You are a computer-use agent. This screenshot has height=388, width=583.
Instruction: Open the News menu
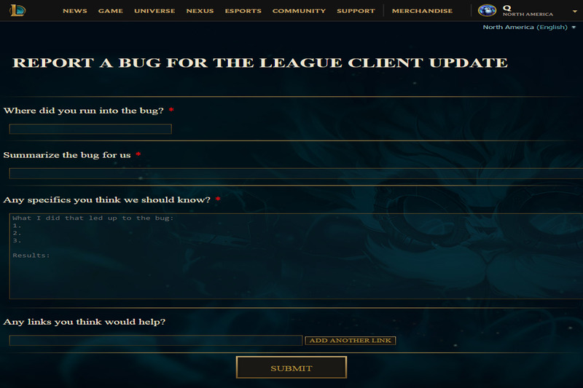pyautogui.click(x=75, y=11)
